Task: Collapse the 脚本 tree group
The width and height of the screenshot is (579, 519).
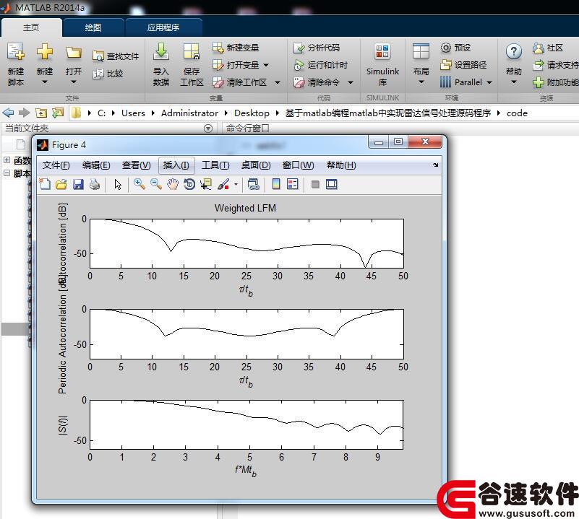Action: click(7, 173)
